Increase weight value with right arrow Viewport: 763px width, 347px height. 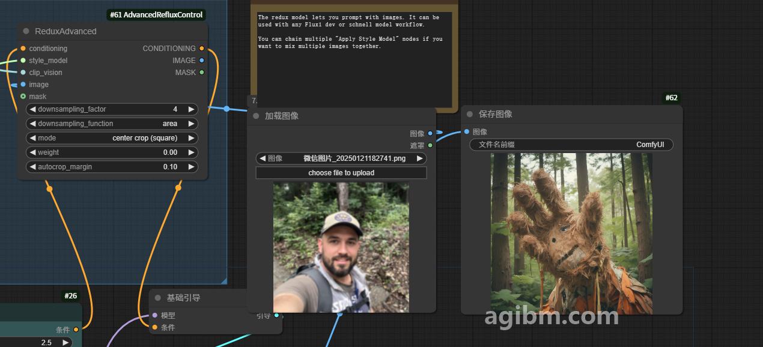pos(191,152)
